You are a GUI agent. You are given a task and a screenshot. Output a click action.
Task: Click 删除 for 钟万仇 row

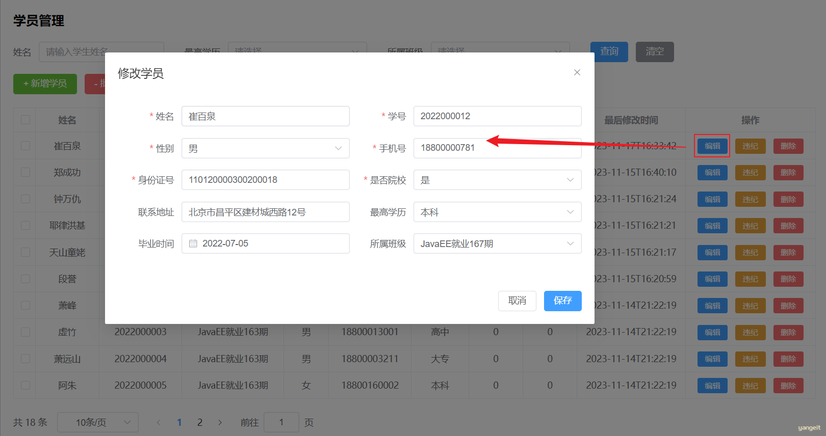[x=788, y=199]
